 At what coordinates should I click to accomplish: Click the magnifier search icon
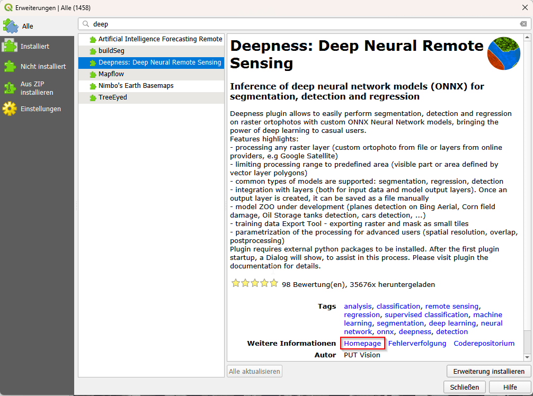[x=86, y=24]
